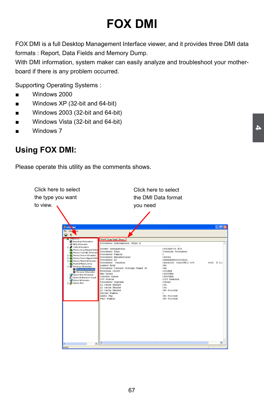This screenshot has width=264, height=402.
Task: Click the 'Ready' status bar text
Action: 66,347
